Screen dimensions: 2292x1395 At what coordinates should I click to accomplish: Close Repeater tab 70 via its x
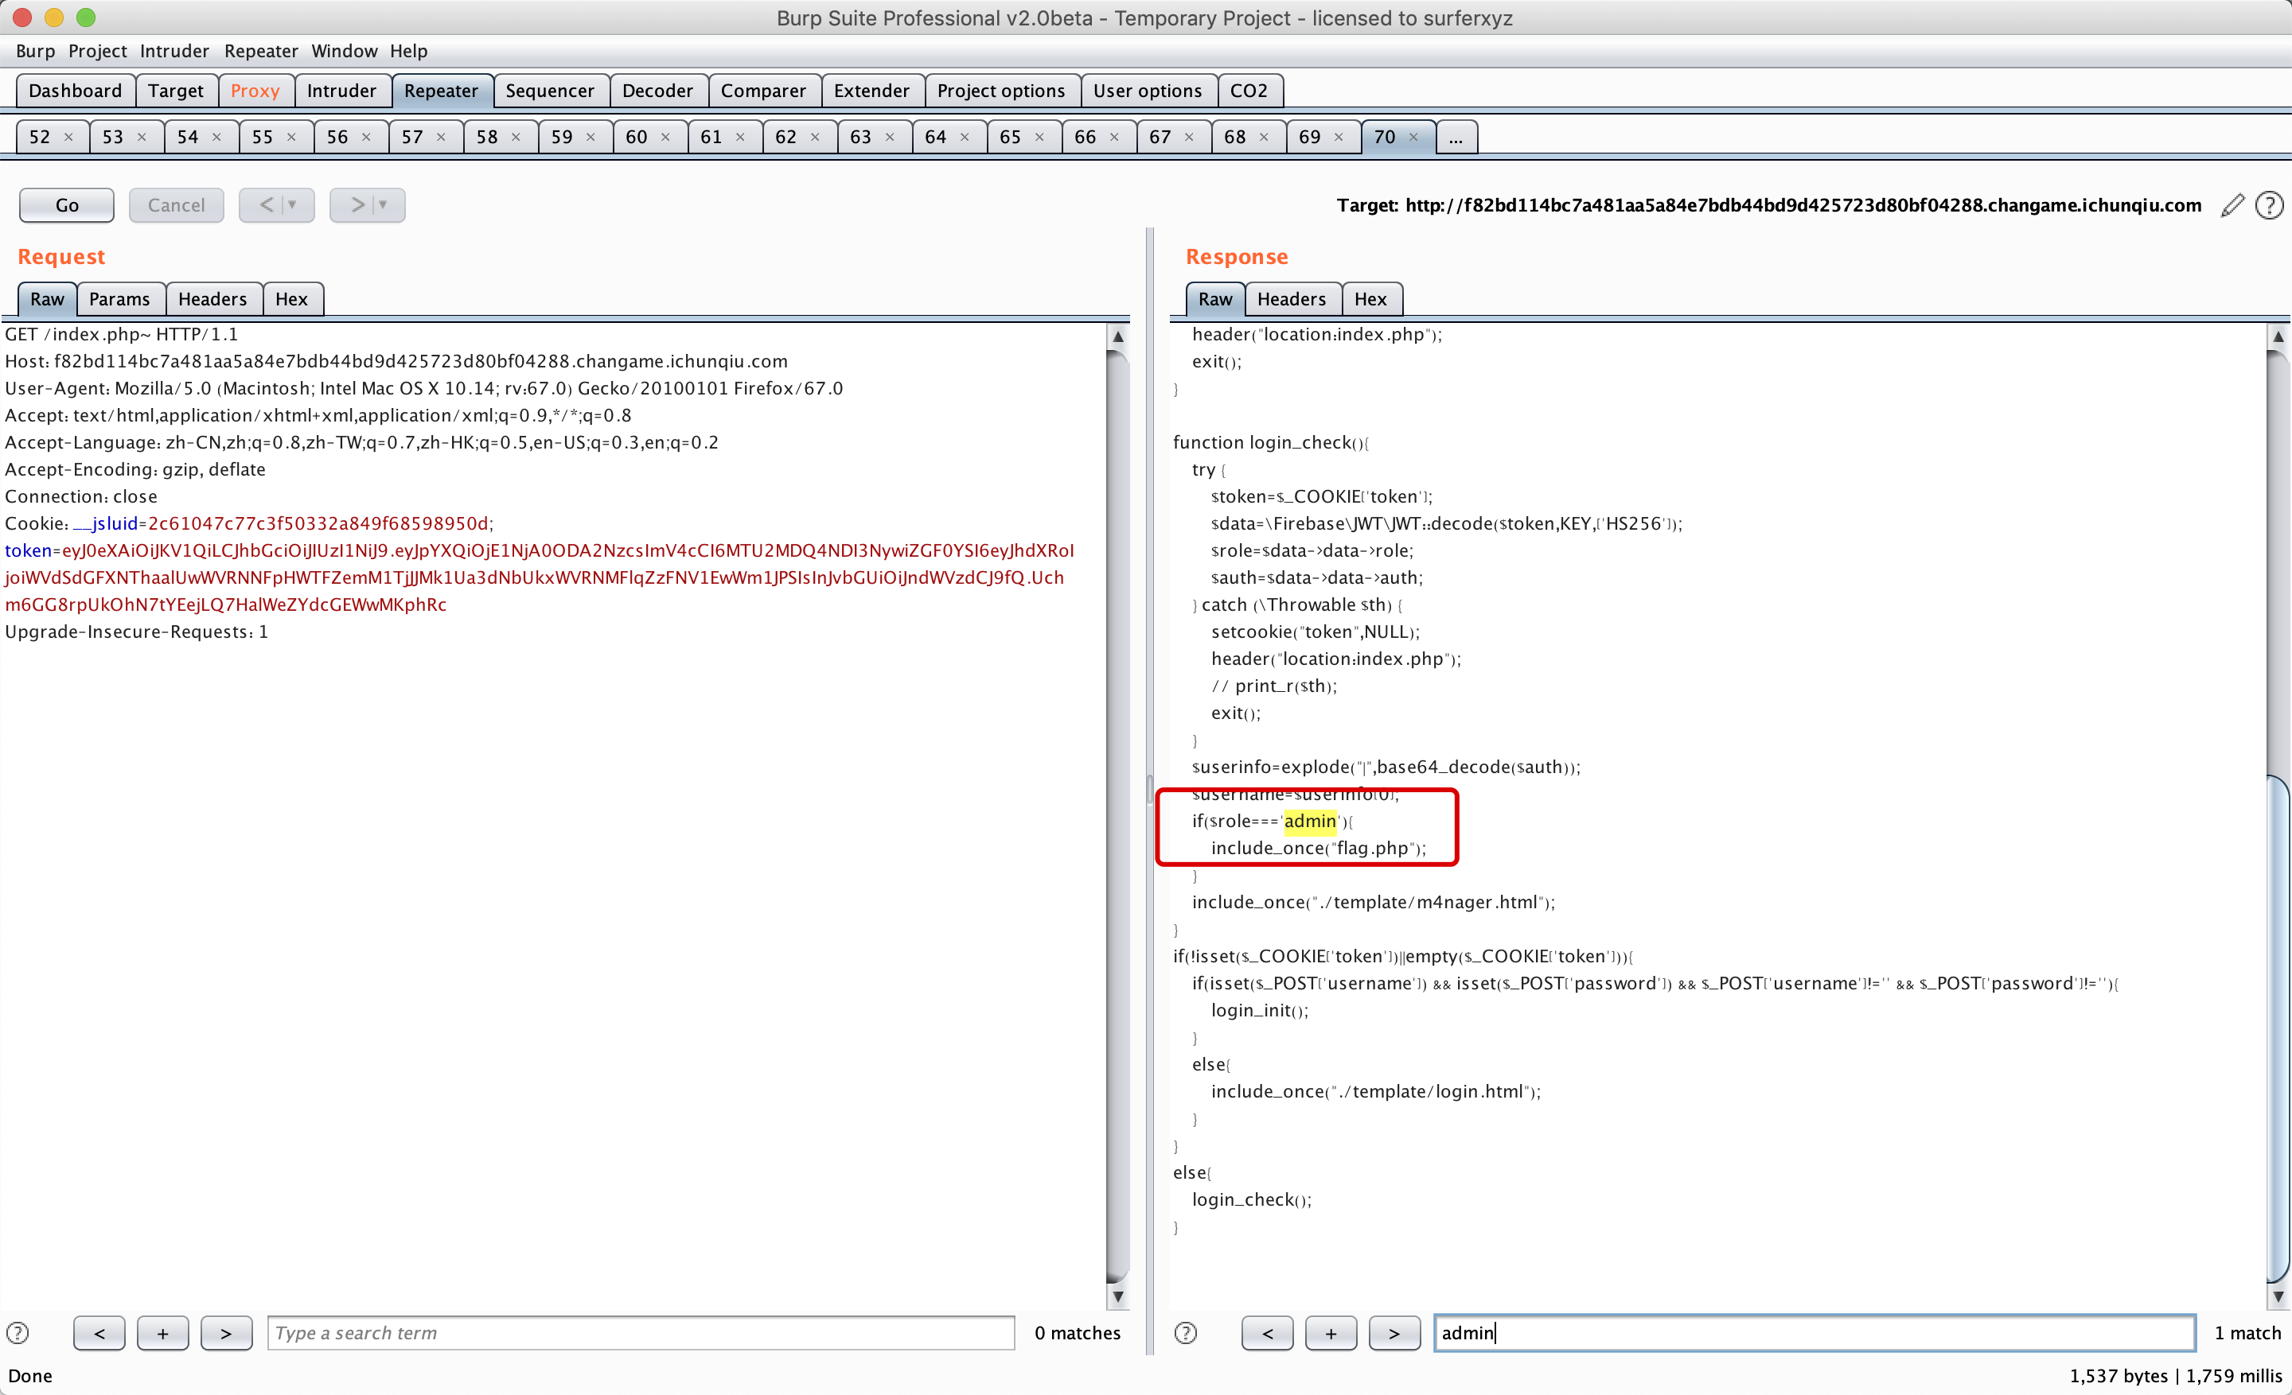(x=1413, y=138)
